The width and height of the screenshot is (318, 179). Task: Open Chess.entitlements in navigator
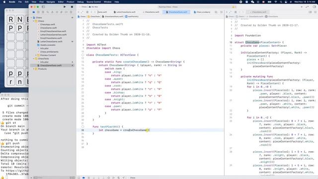[49, 52]
